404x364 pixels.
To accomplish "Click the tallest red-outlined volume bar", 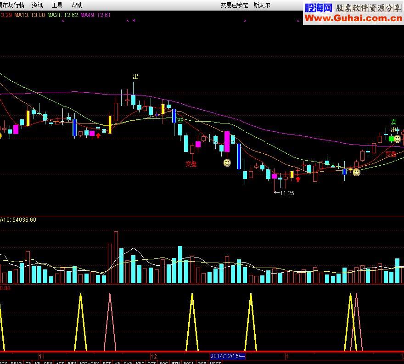I will tap(116, 258).
